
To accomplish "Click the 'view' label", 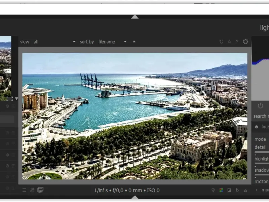I will click(x=25, y=42).
